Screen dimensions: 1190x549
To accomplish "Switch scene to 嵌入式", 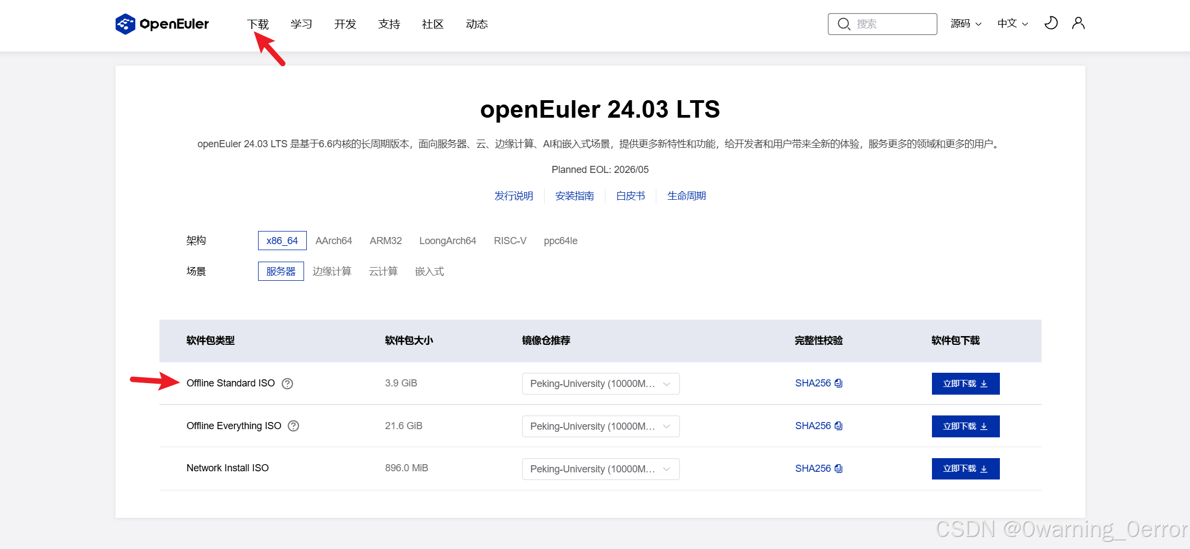I will pyautogui.click(x=430, y=271).
